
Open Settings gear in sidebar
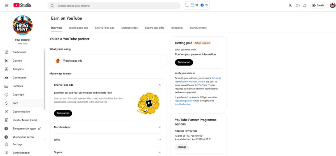pyautogui.click(x=6, y=144)
